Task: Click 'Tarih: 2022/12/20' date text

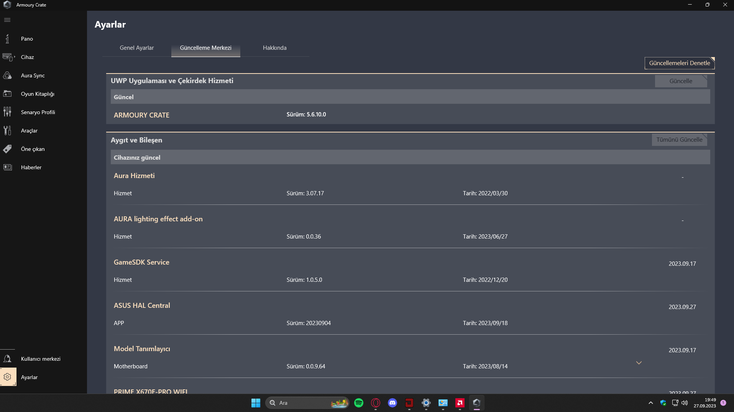Action: point(485,280)
